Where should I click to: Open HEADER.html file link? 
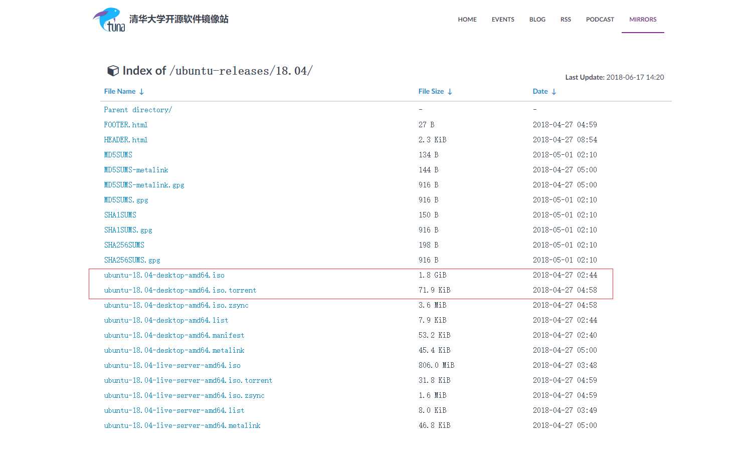(126, 140)
